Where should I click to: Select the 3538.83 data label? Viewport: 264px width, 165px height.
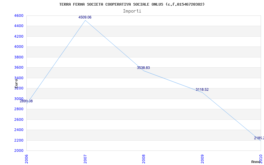coord(143,68)
